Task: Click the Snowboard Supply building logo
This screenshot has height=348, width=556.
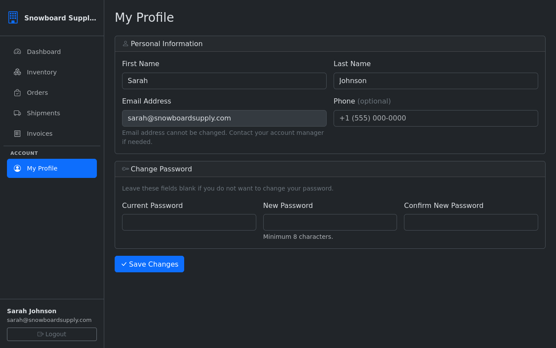Action: (x=13, y=17)
